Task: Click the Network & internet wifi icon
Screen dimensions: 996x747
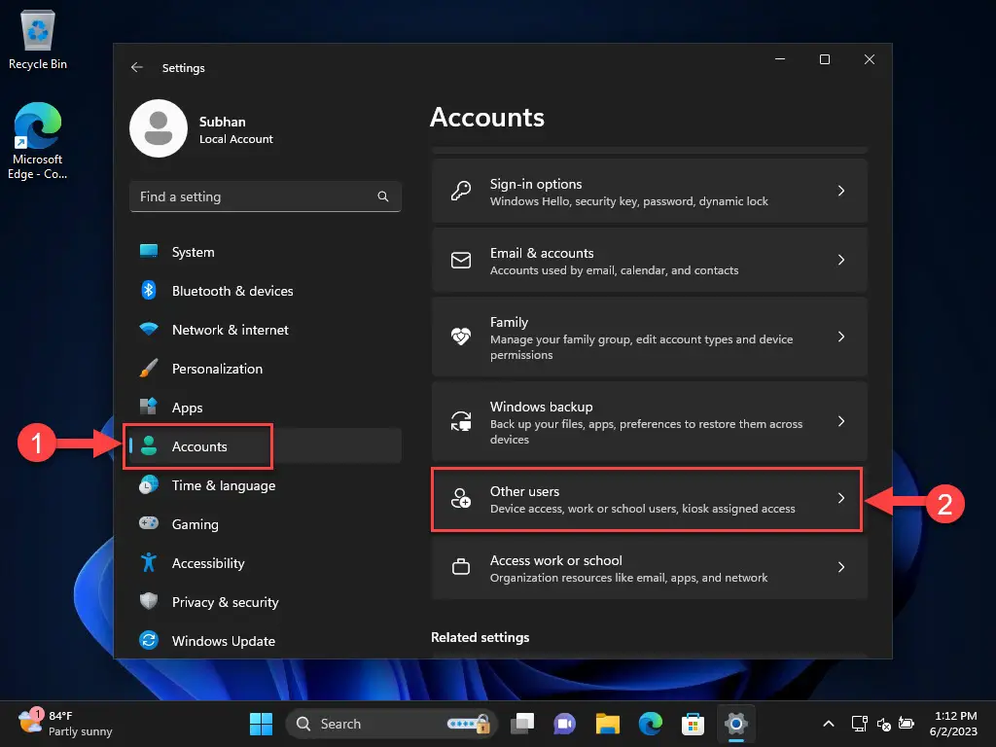Action: 149,329
